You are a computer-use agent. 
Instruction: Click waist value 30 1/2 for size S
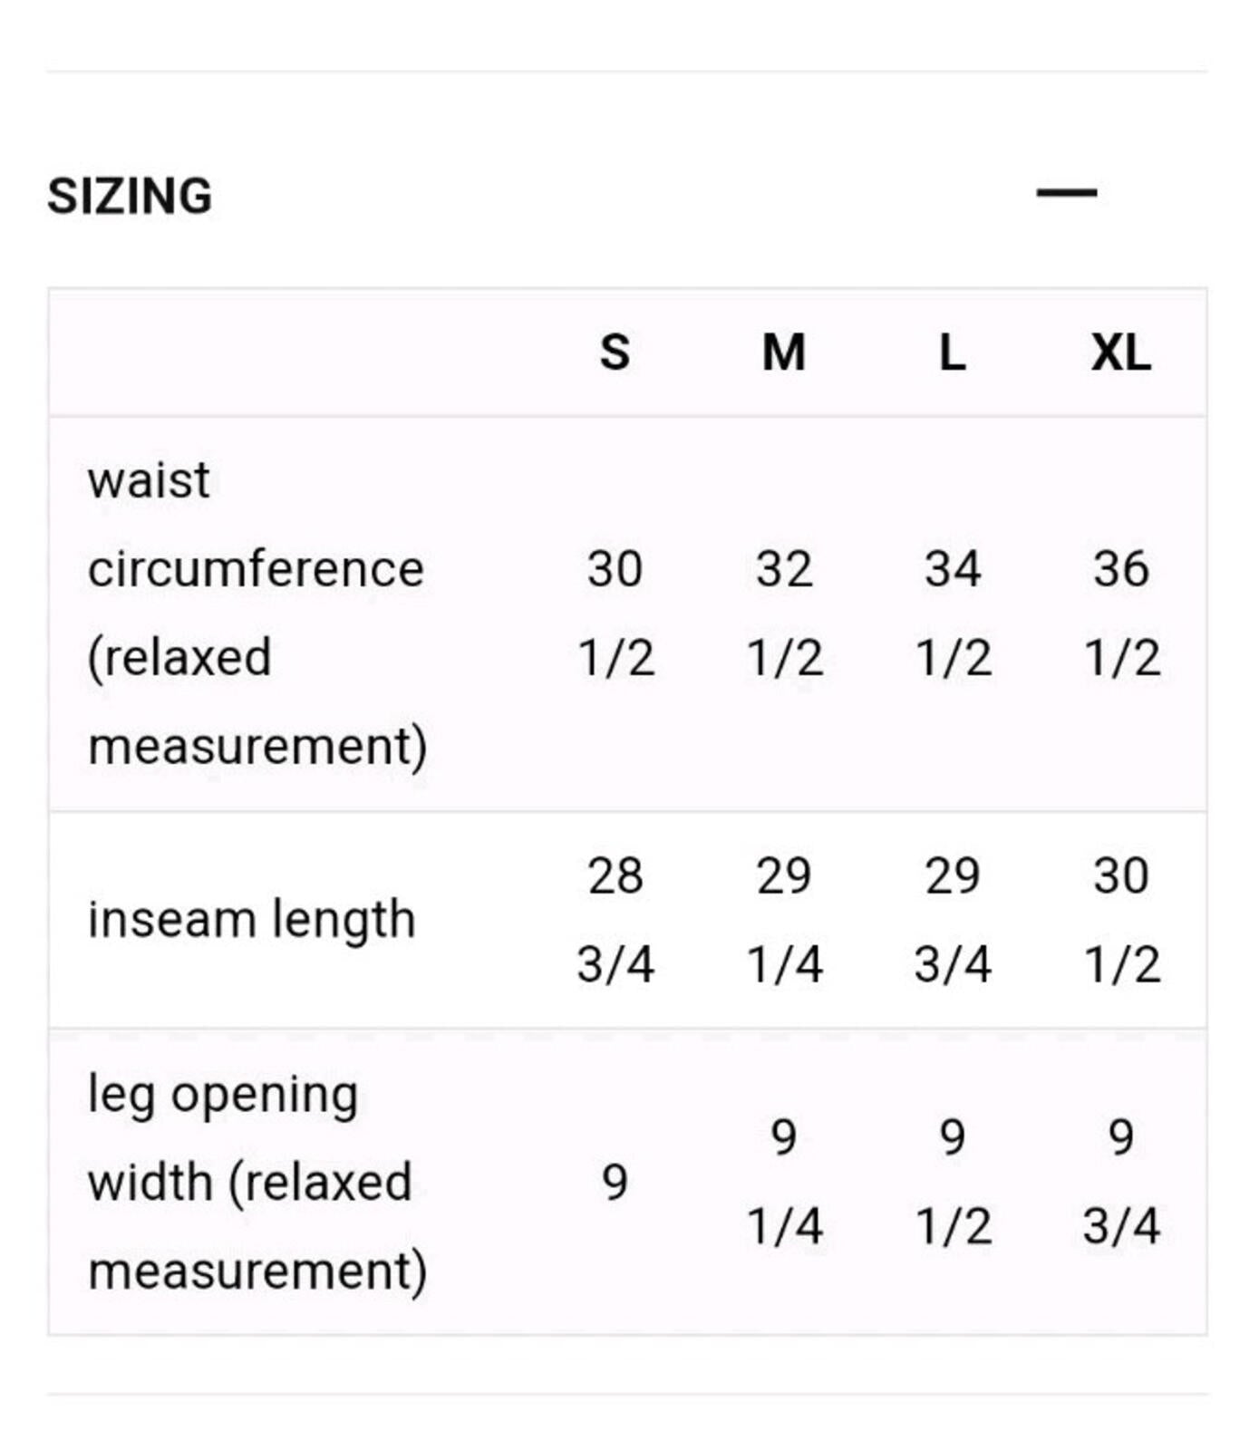point(615,613)
